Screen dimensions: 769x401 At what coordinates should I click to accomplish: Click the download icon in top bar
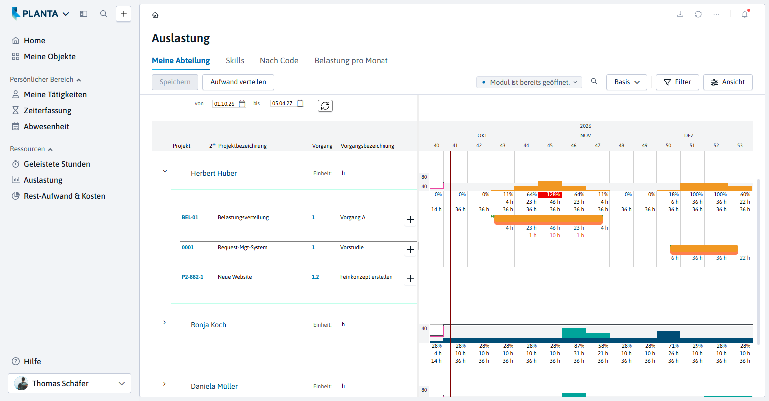680,14
